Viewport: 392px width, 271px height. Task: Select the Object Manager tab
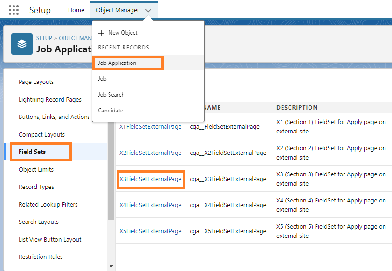tap(117, 10)
